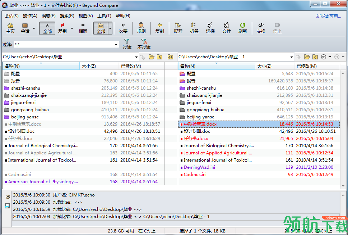Viewport: 348px width, 235px height.
Task: Select left 设计封面.doc file
Action: (x=83, y=131)
